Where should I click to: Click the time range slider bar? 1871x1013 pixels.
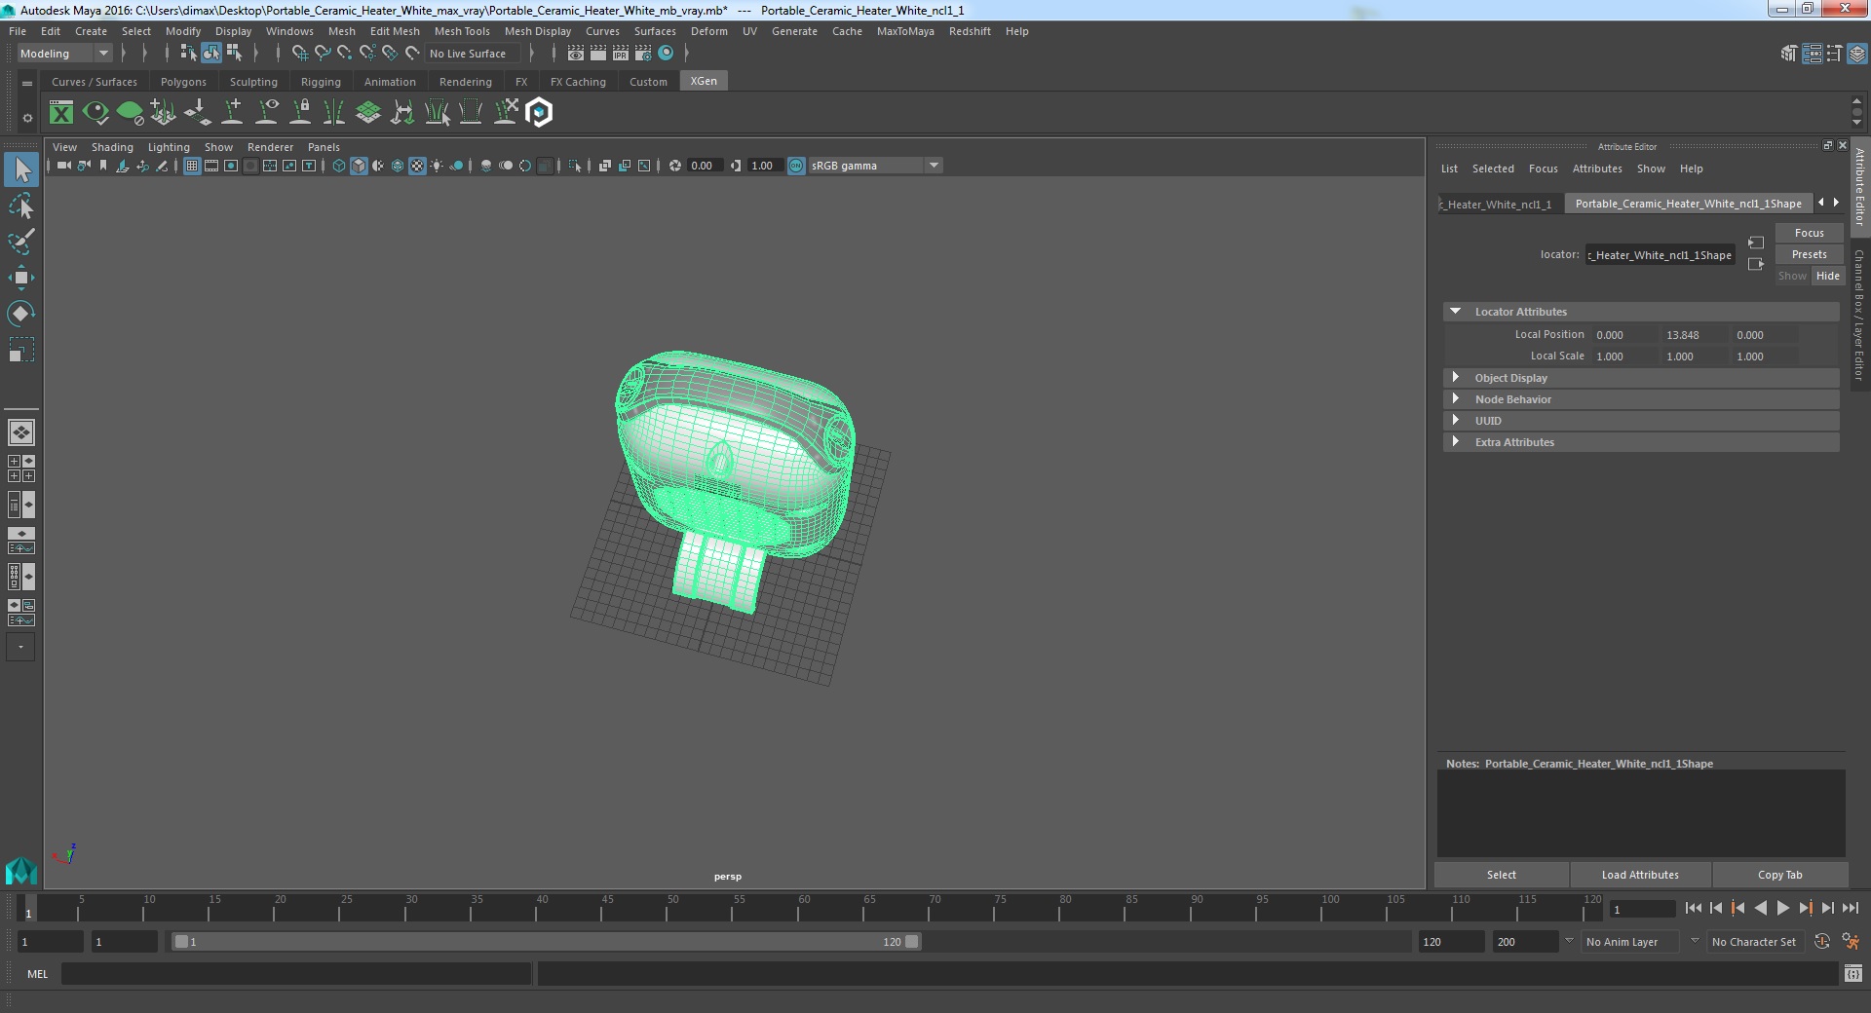coord(546,942)
